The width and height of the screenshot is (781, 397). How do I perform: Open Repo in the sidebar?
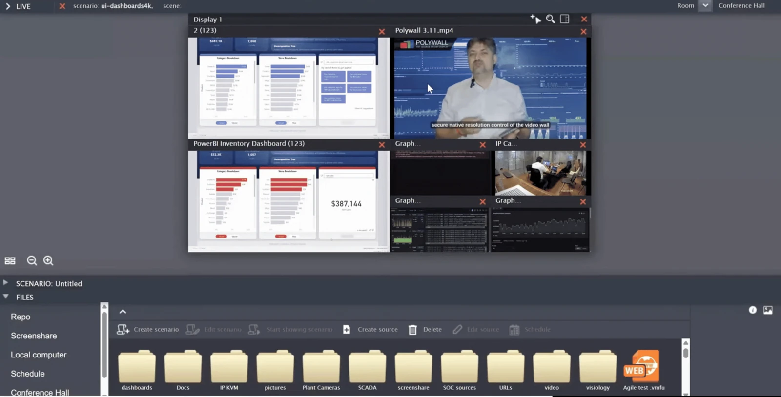[21, 317]
